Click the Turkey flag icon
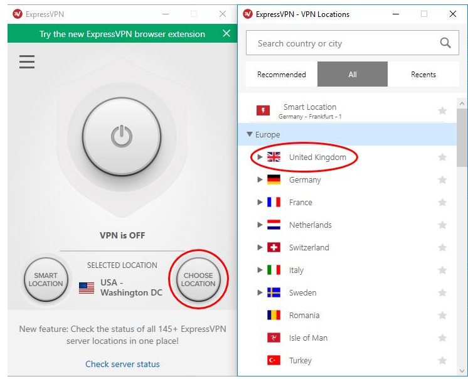468x379 pixels. point(274,360)
